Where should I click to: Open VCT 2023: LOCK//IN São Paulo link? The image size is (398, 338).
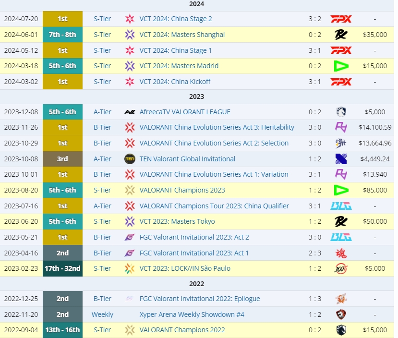pos(185,268)
